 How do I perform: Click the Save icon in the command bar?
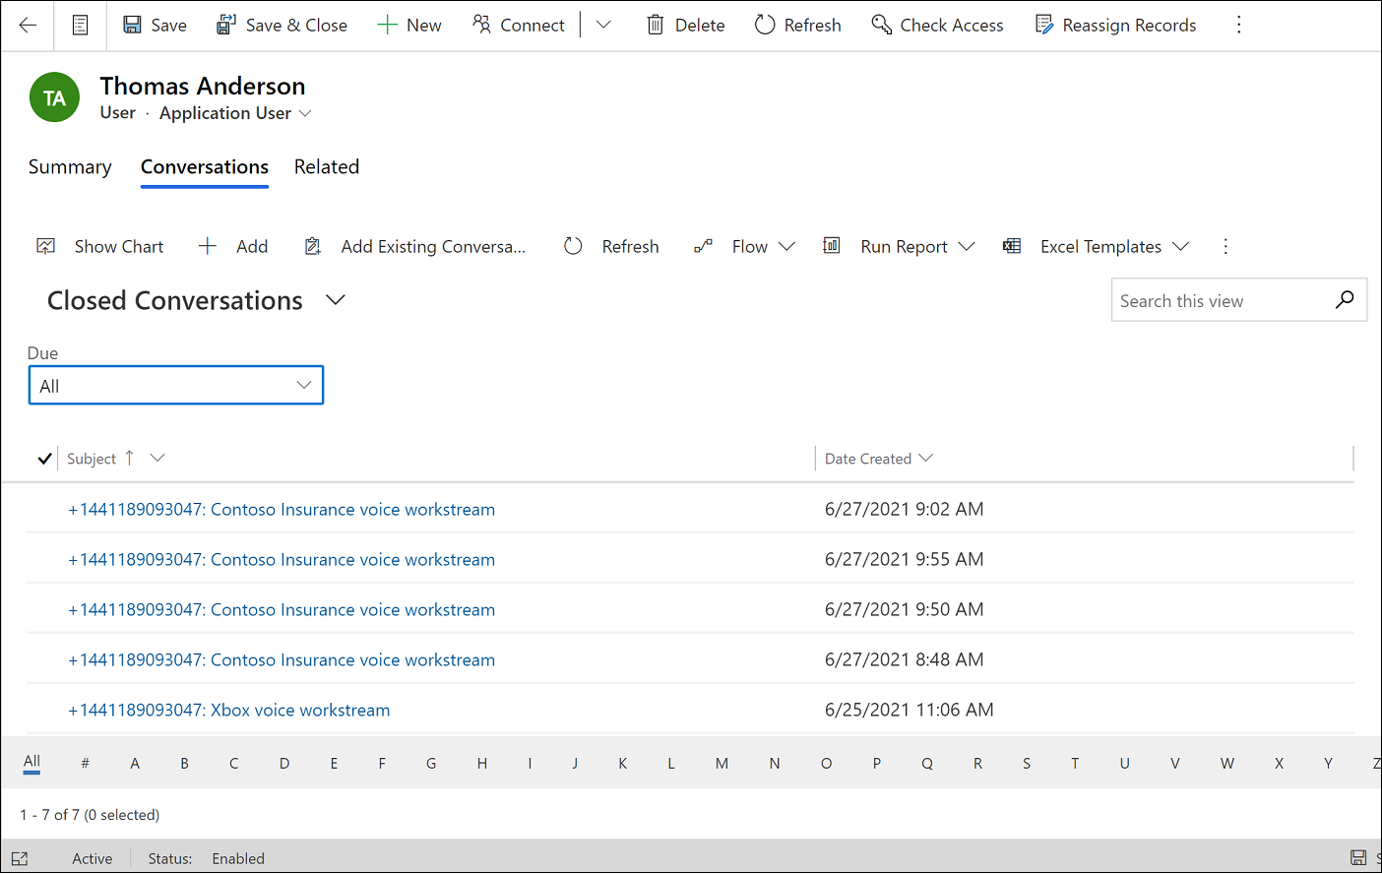(x=132, y=24)
